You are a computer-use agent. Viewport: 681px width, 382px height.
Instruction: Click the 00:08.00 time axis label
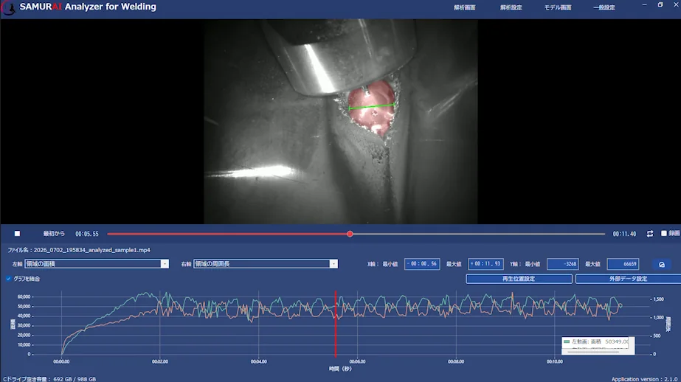coord(456,361)
